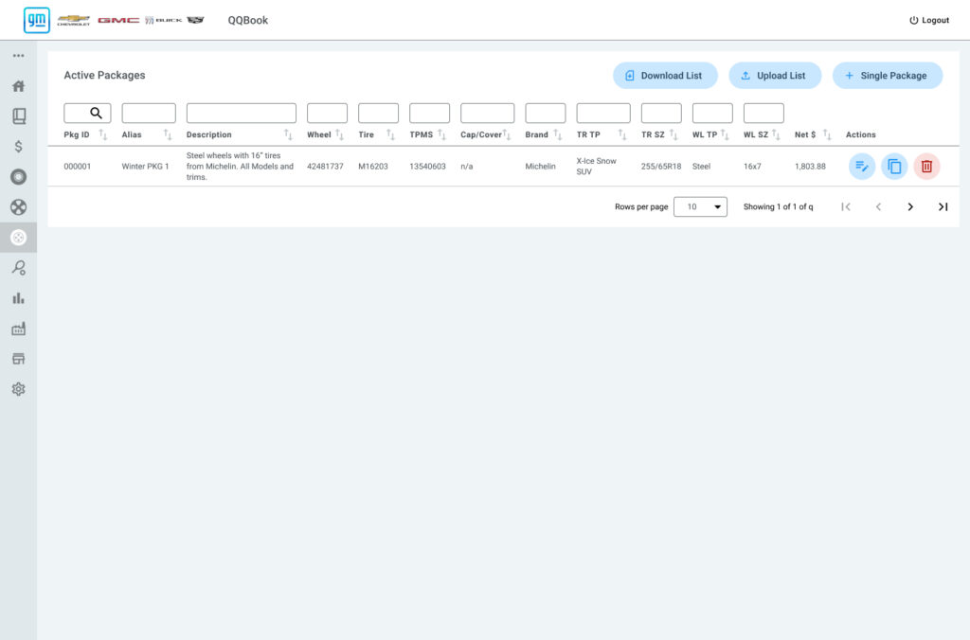Open the home icon in sidebar
970x640 pixels.
pos(18,86)
